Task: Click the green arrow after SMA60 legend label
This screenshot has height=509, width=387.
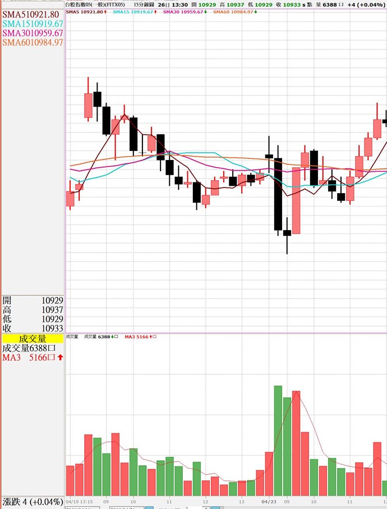Action: pyautogui.click(x=256, y=11)
